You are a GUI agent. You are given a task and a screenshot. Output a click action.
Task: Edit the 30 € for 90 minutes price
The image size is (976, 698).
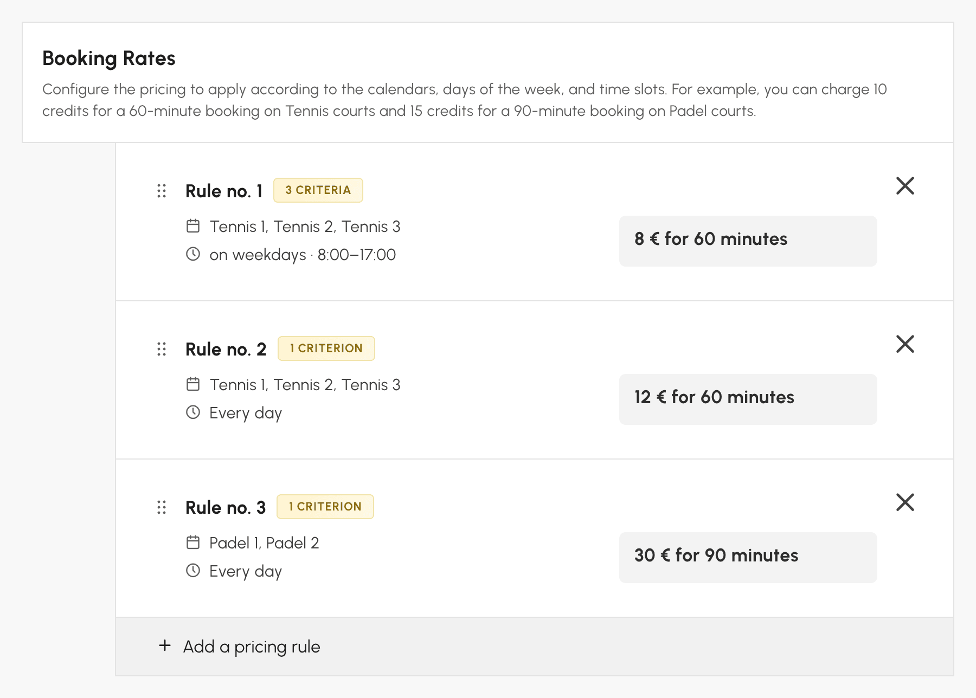[748, 558]
